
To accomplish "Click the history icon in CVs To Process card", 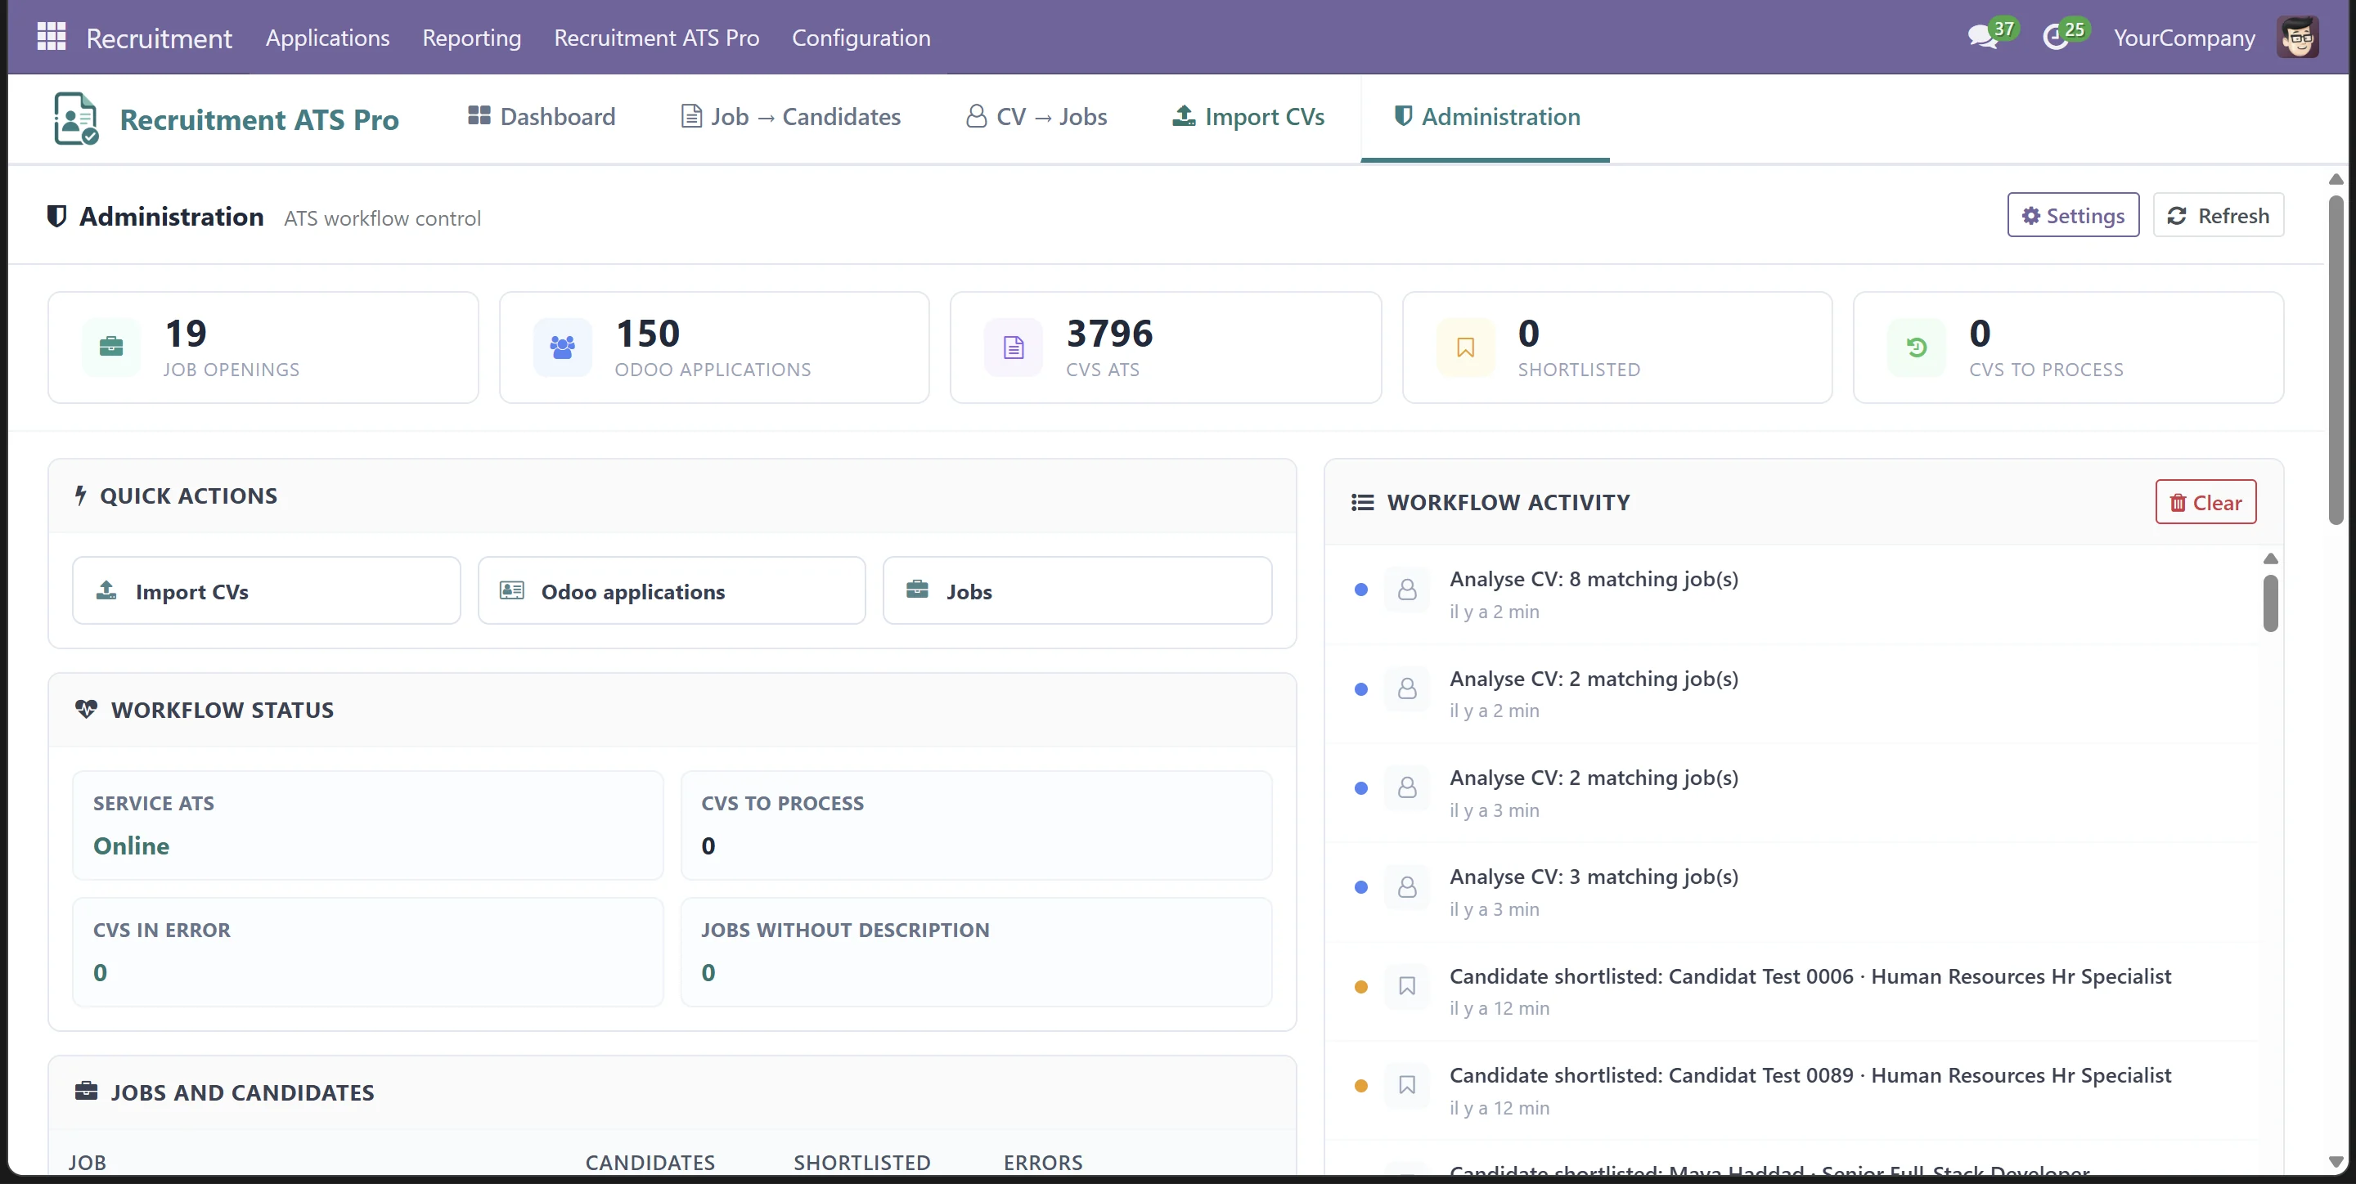I will pos(1917,348).
